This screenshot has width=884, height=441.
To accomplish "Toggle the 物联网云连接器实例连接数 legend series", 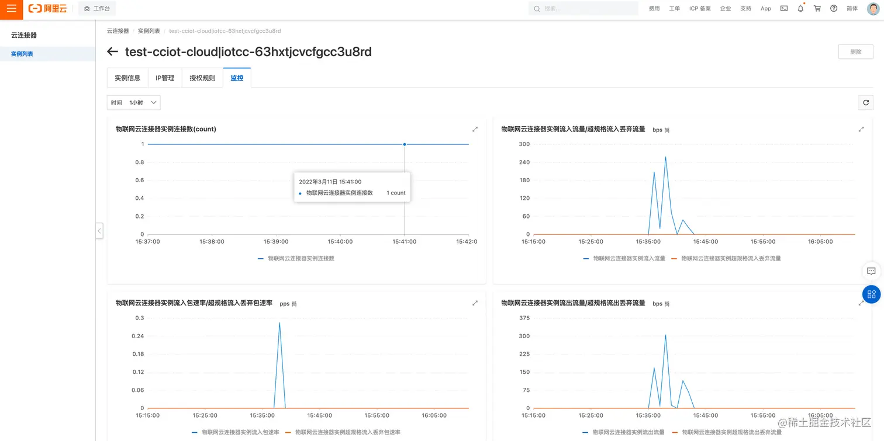I will 296,258.
